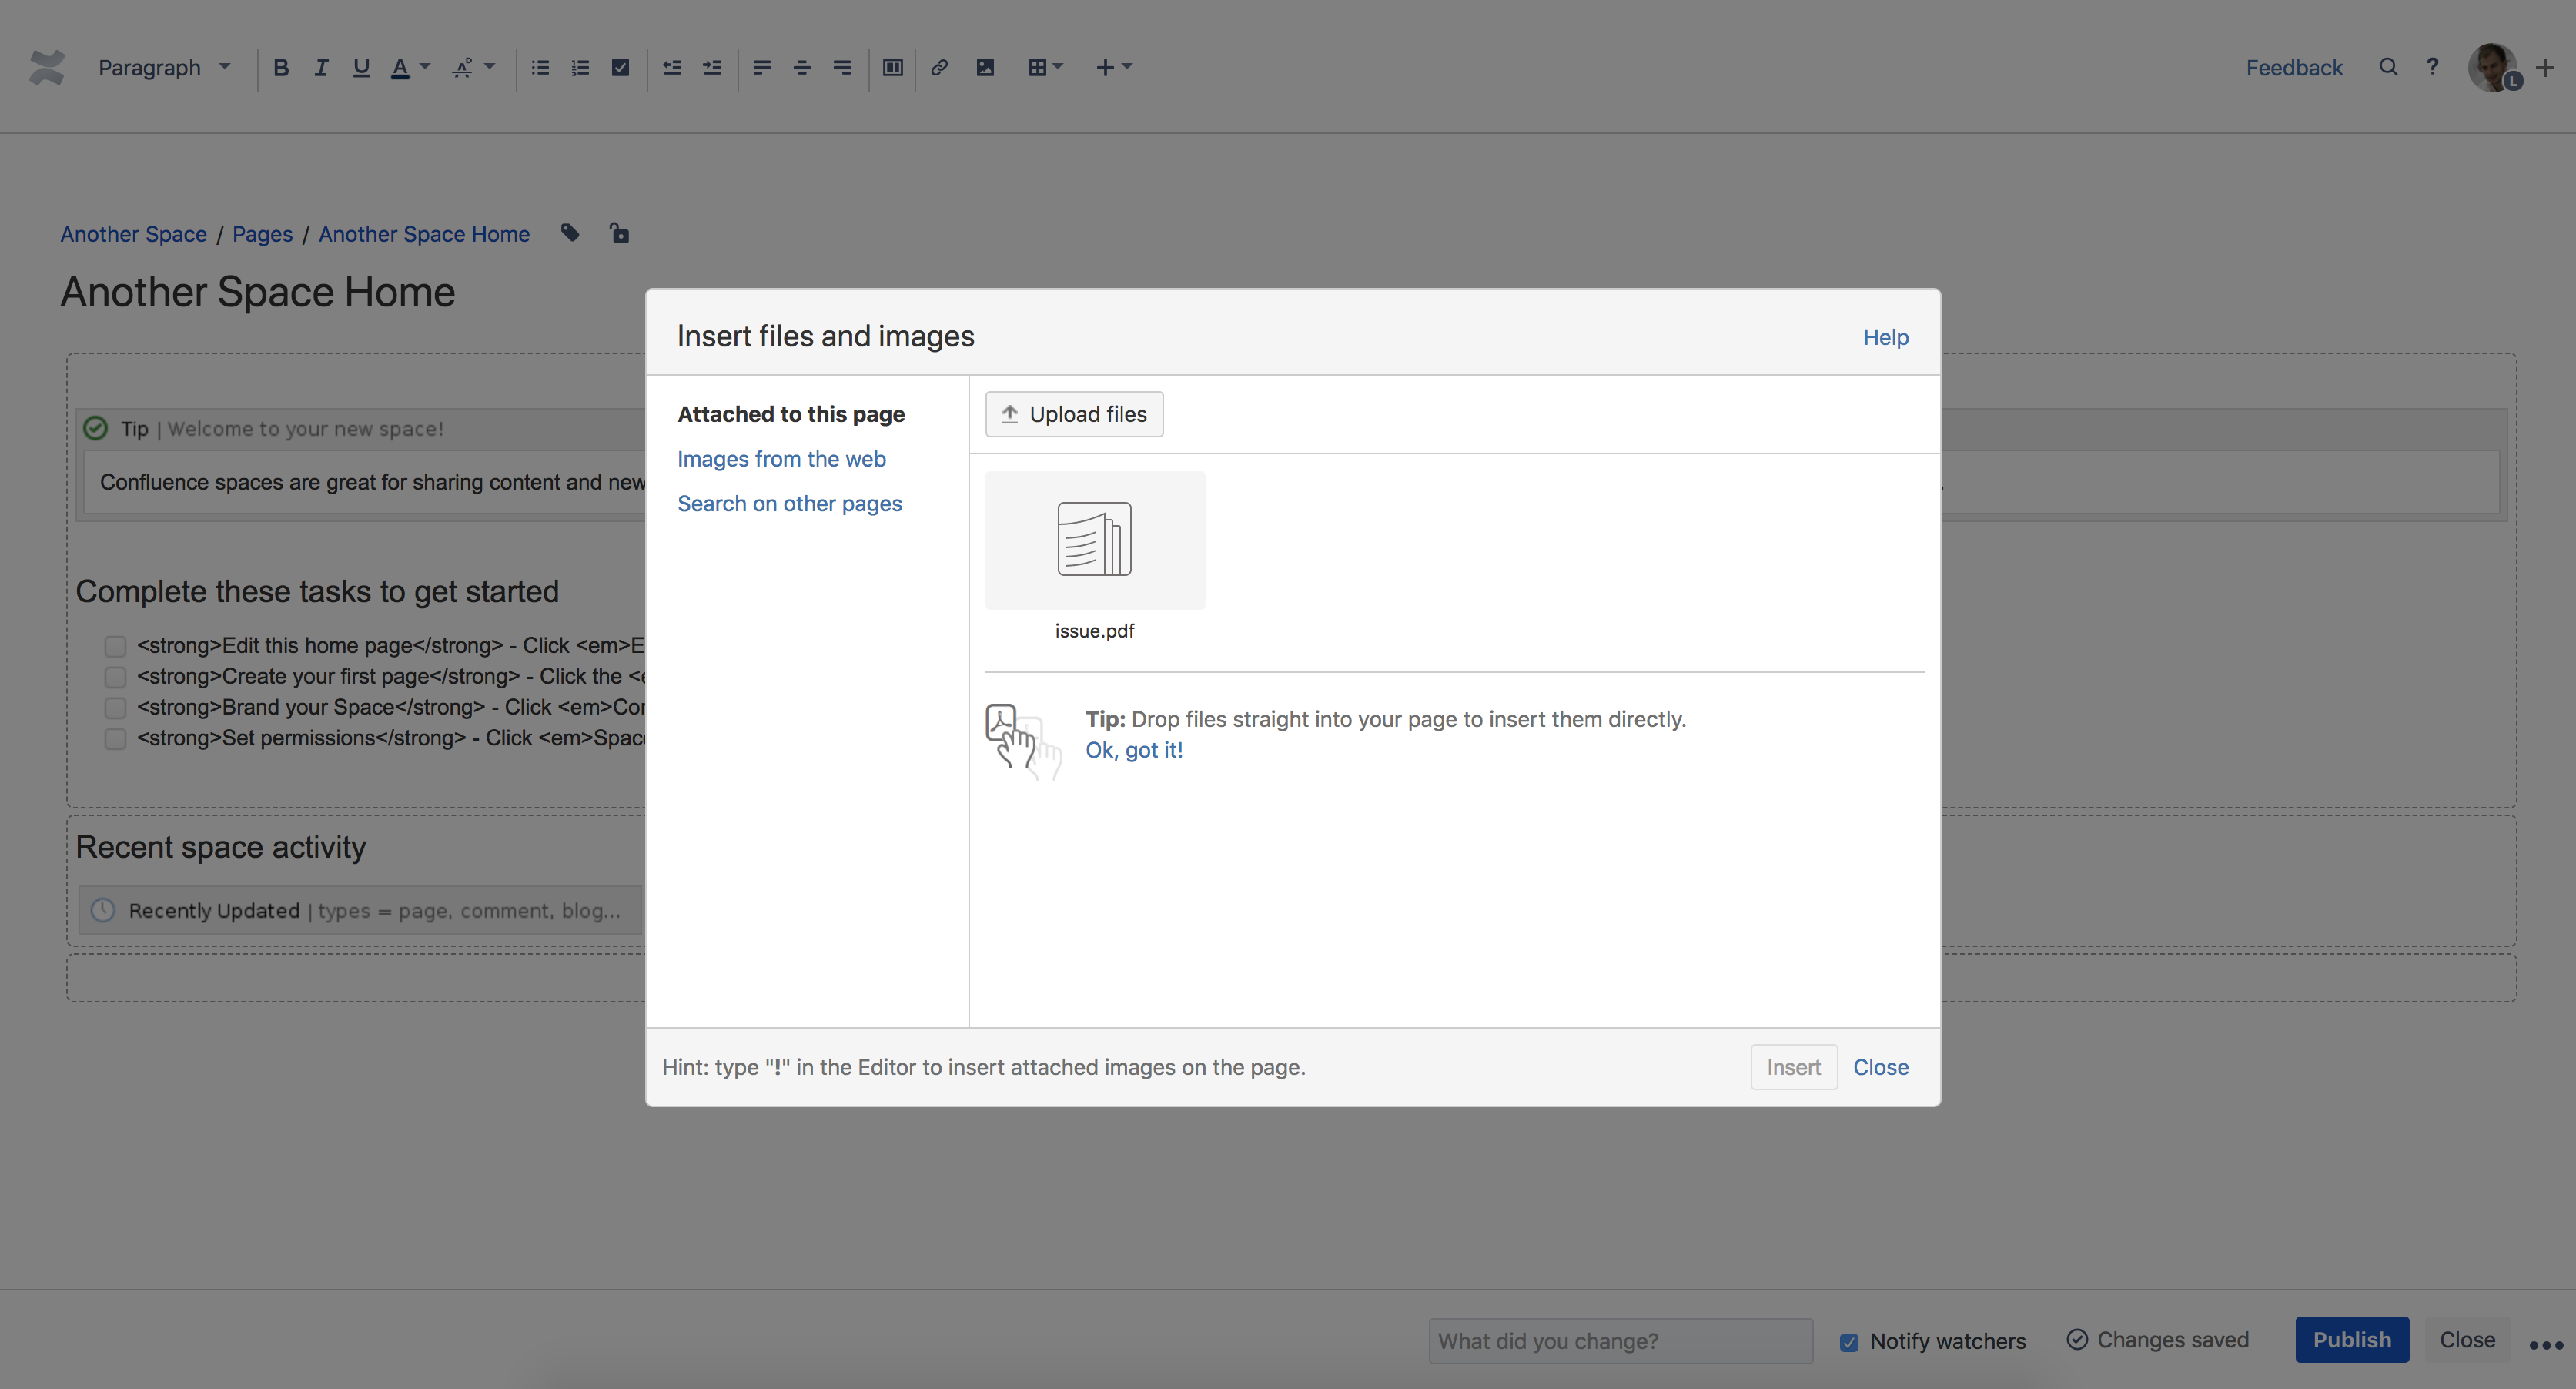The image size is (2576, 1389).
Task: Open the text color picker arrow
Action: 425,67
